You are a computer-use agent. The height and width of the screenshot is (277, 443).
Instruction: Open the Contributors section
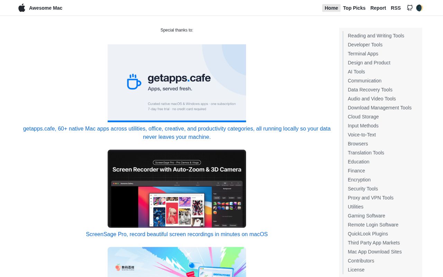pos(361,261)
